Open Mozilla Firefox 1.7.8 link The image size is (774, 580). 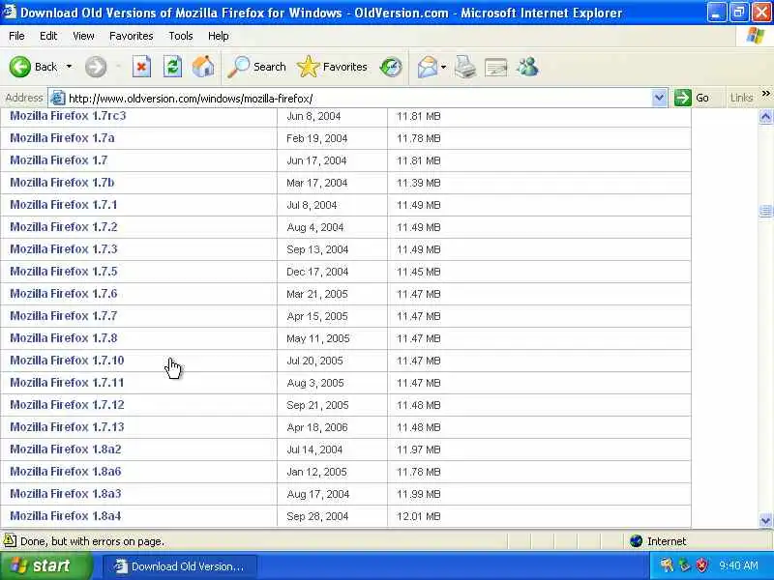pos(64,337)
